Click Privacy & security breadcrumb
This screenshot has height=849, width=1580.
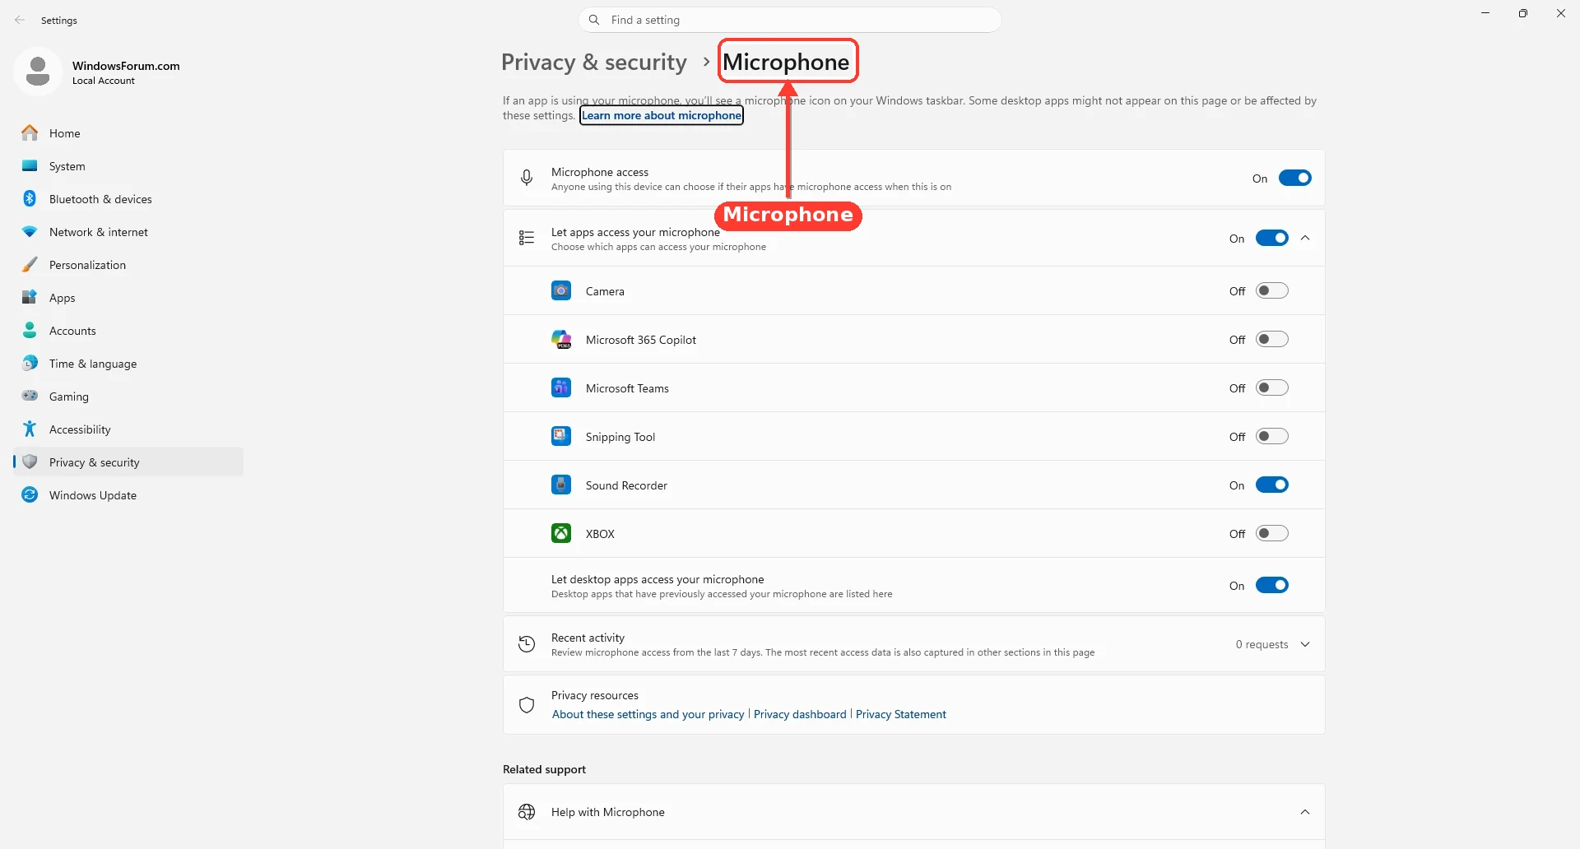coord(593,62)
